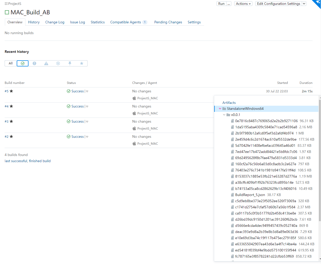Filter history by pinned builds icon
Viewport: 321px width, 264px height.
tap(70, 63)
